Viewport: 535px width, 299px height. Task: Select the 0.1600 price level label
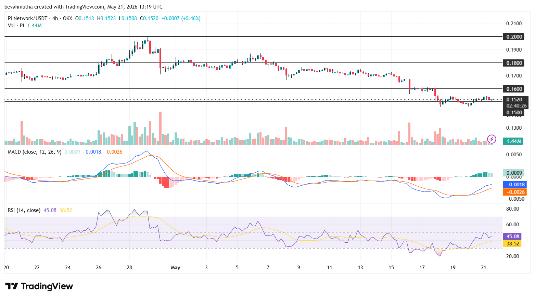(x=514, y=89)
